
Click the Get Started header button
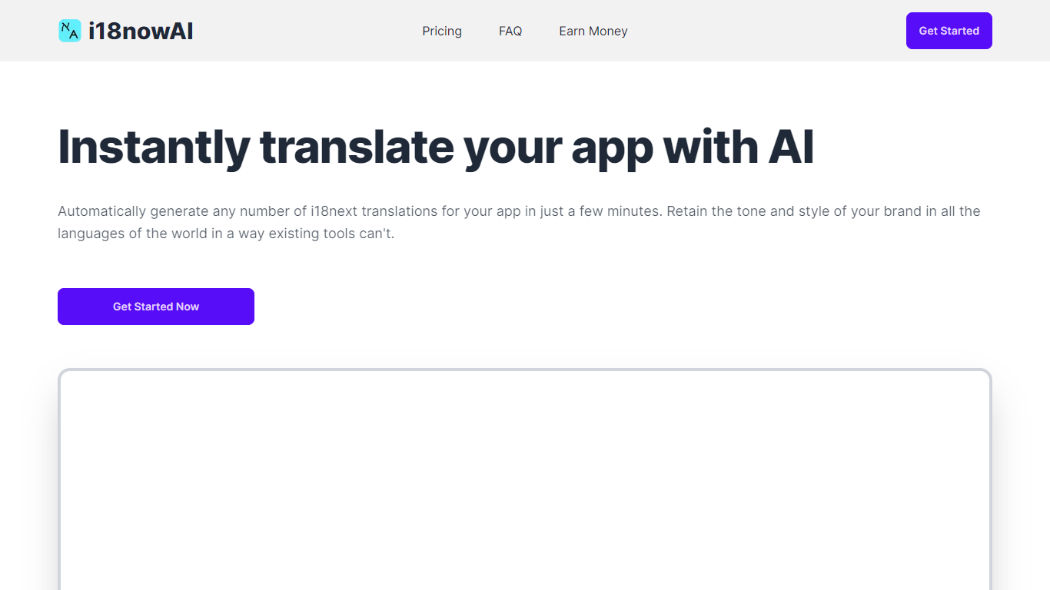click(x=949, y=31)
